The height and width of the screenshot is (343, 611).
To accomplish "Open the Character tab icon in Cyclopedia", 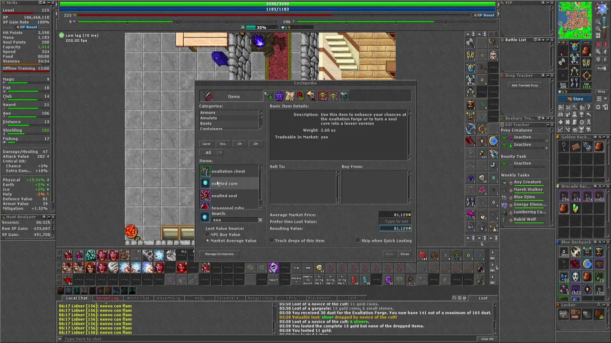I will pos(312,96).
